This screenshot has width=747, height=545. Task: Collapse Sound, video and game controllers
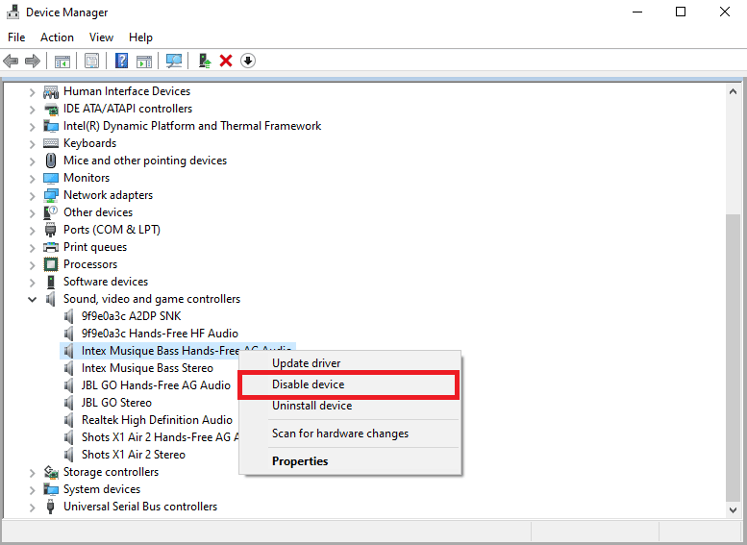[x=32, y=299]
